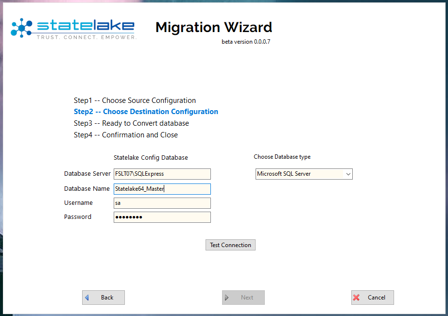
Task: Click the Migration Wizard title
Action: [214, 27]
